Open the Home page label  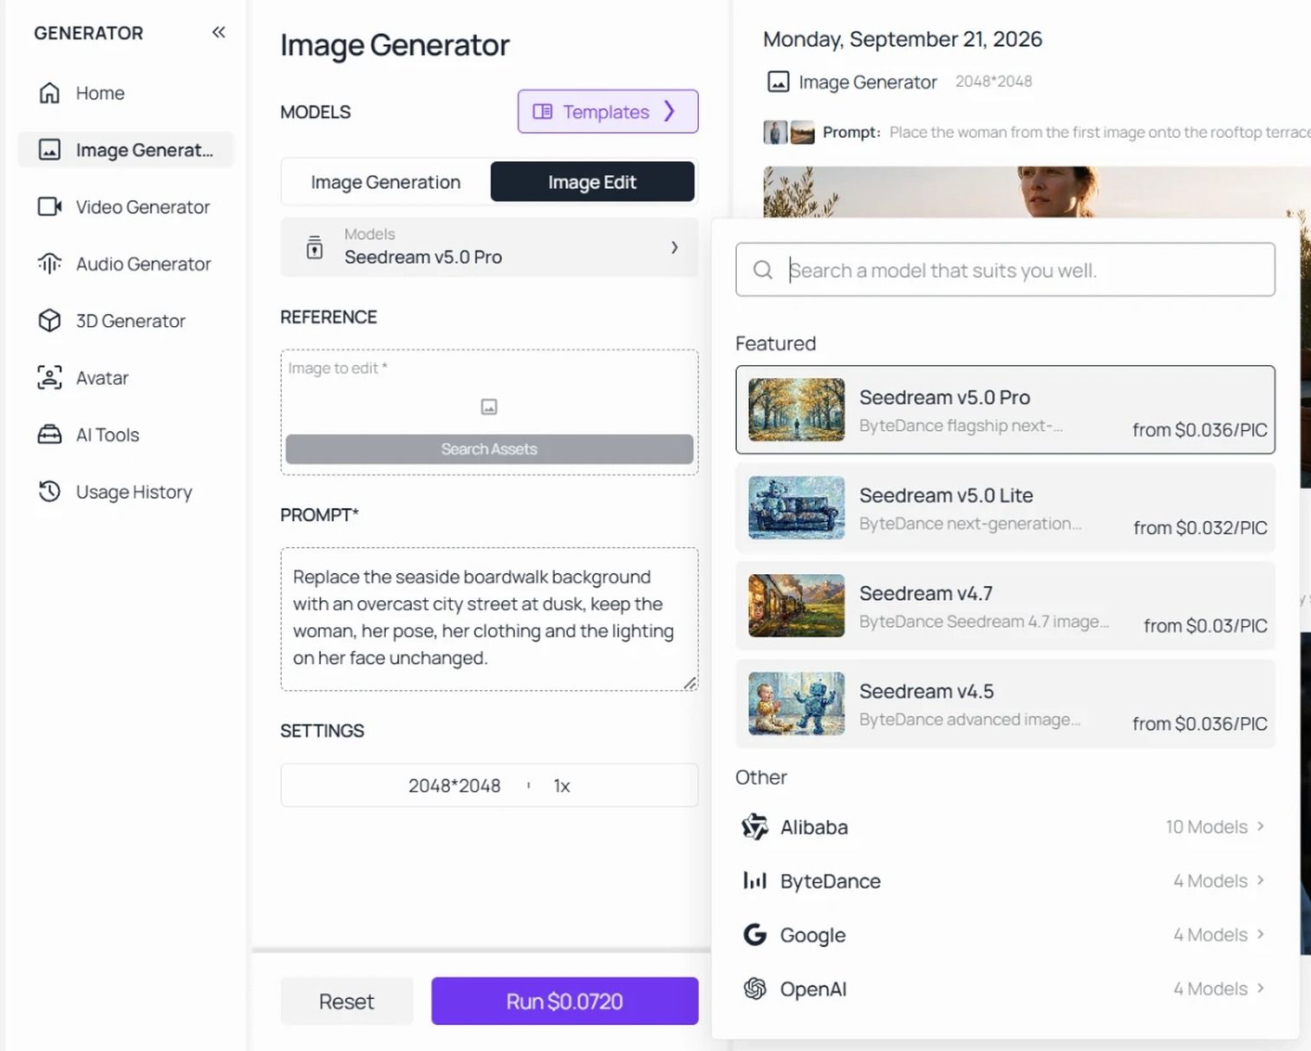(x=100, y=93)
